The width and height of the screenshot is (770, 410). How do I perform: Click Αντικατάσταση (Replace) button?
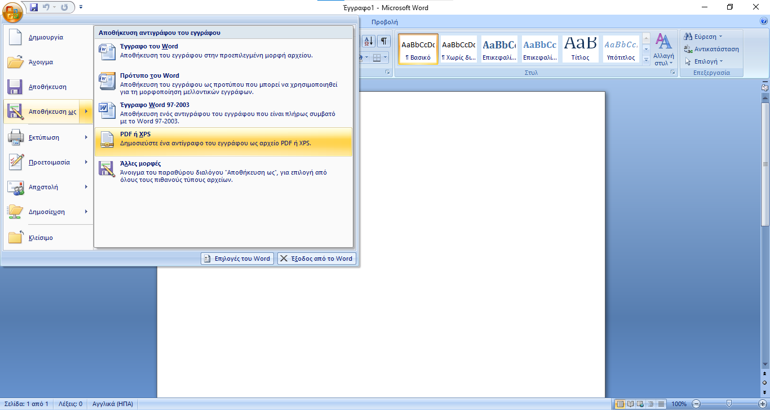tap(711, 49)
